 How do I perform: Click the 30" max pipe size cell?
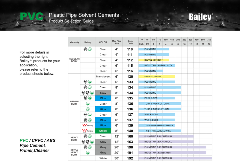coord(117,158)
